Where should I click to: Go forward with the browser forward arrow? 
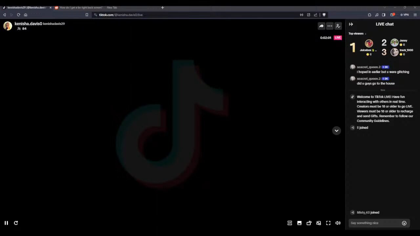(11, 15)
